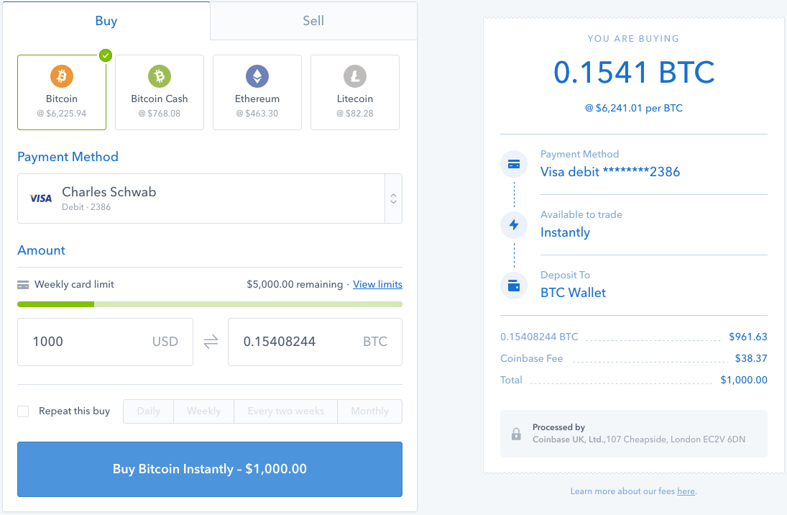Switch to the Sell tab
787x515 pixels.
pos(313,21)
